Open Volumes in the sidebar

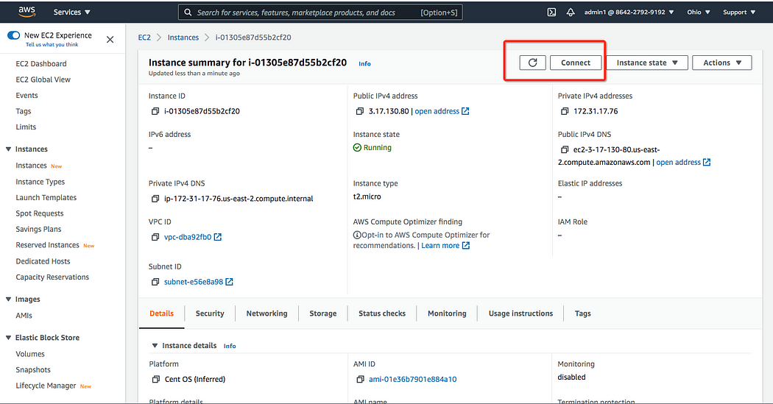click(30, 354)
